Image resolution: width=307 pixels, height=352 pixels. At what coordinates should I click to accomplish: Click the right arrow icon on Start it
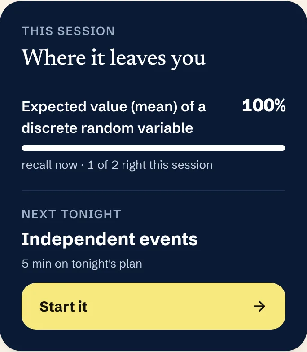[x=259, y=306]
